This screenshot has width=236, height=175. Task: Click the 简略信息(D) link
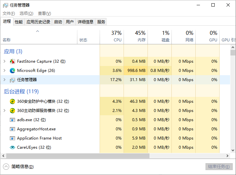pyautogui.click(x=22, y=166)
